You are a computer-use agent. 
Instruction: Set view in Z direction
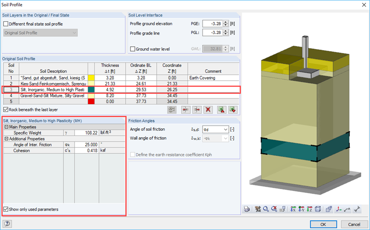point(309,209)
